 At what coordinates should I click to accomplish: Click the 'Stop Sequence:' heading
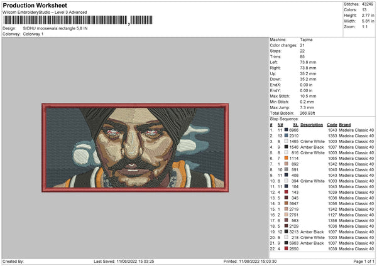[284, 119]
